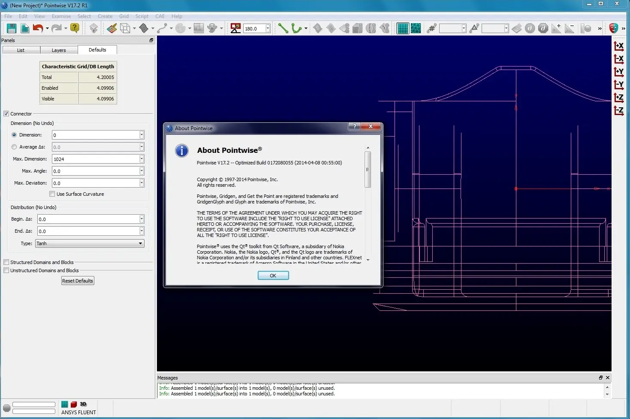Click the Import layers stack icon

coord(93,28)
